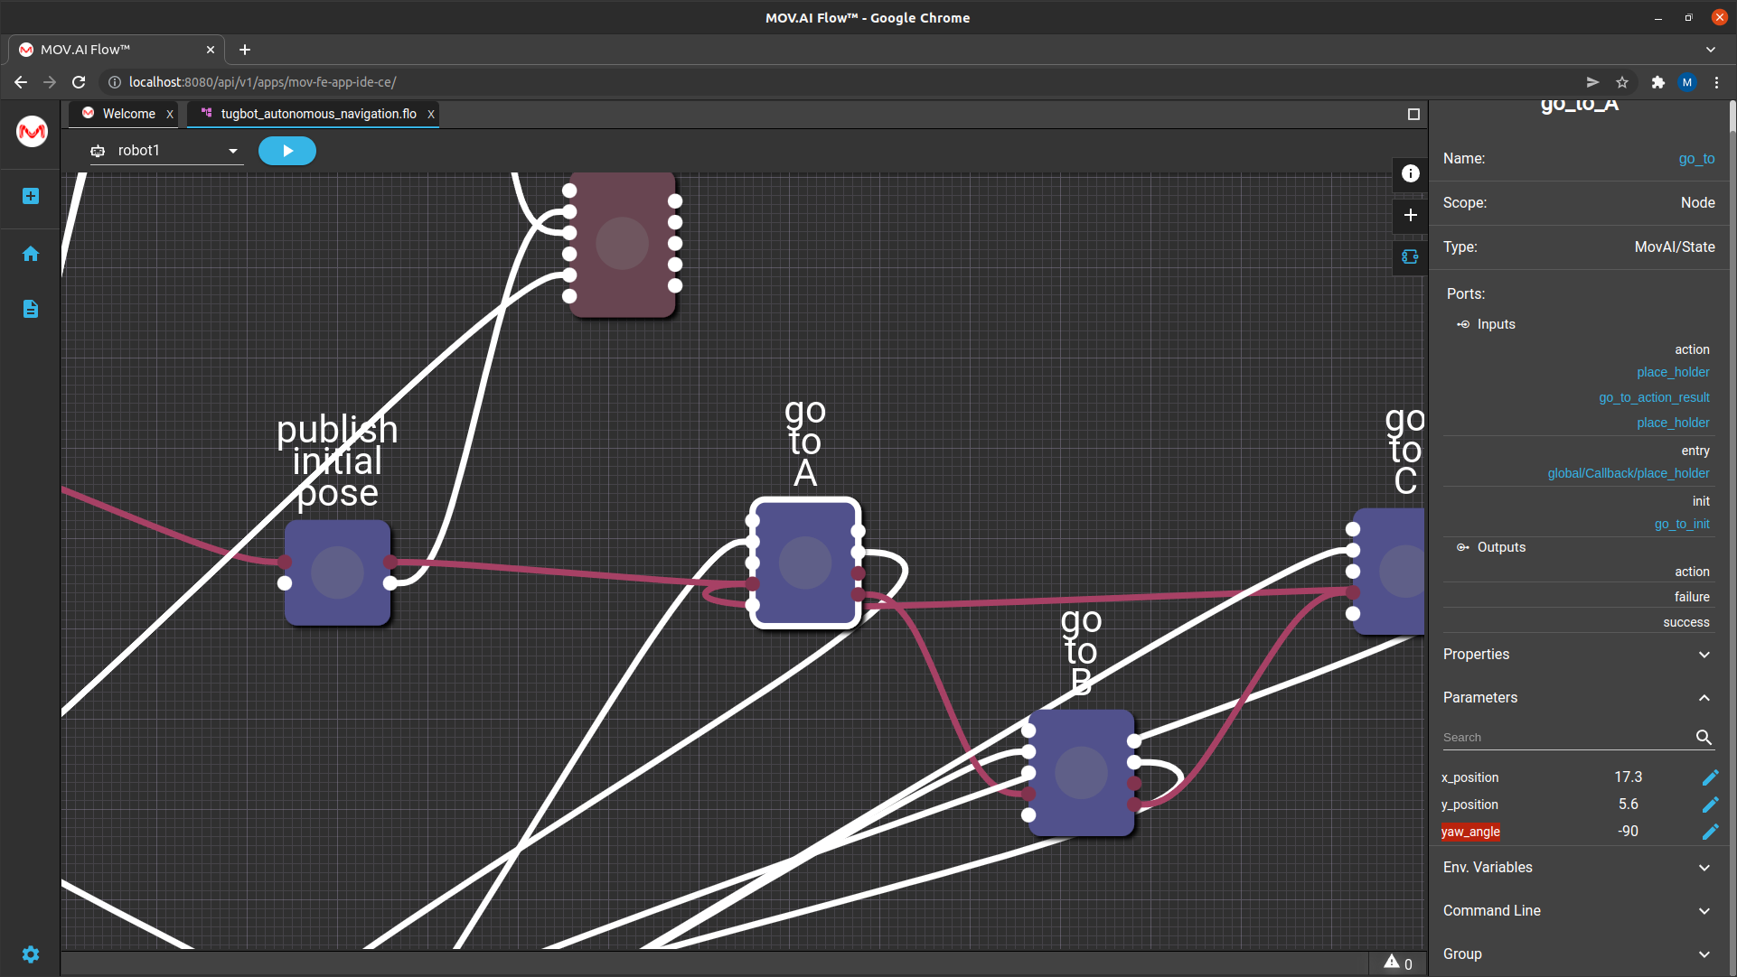This screenshot has height=977, width=1737.
Task: Go to the Home icon in sidebar
Action: click(x=31, y=254)
